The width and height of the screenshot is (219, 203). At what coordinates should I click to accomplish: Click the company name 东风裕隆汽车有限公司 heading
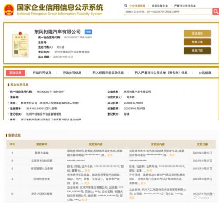click(x=57, y=31)
